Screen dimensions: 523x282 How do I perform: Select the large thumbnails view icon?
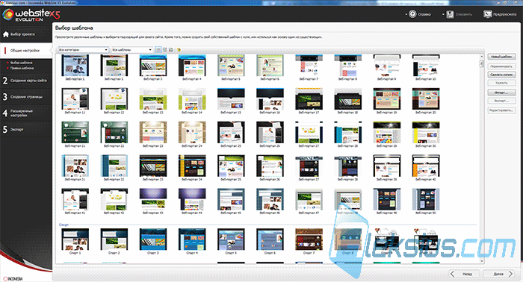(x=158, y=49)
